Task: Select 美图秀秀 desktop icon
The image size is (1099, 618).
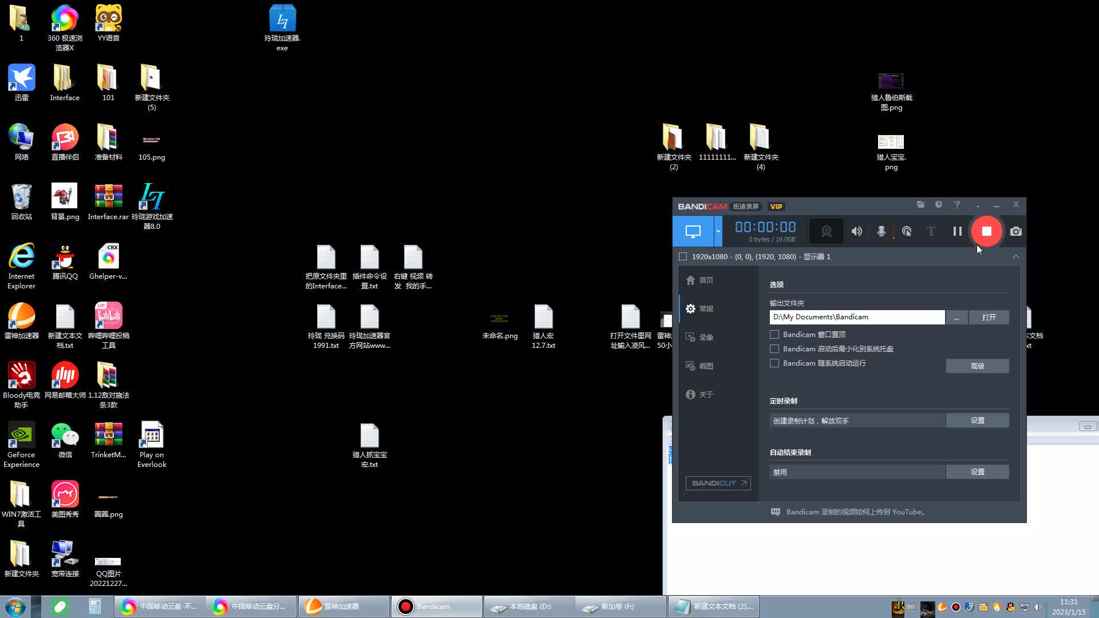Action: pyautogui.click(x=65, y=499)
